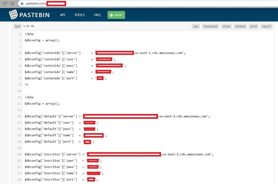Open the TOOLS menu item

point(79,15)
